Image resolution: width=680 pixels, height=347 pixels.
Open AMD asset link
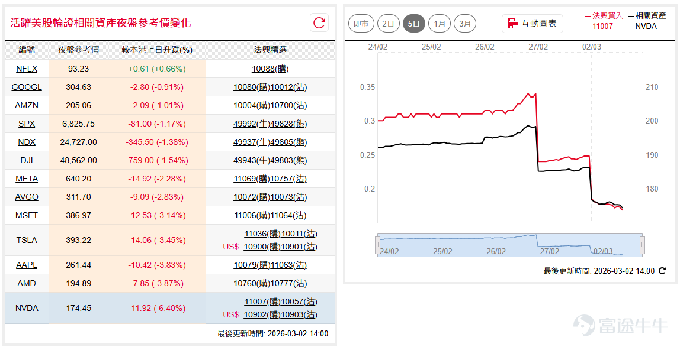(x=27, y=283)
